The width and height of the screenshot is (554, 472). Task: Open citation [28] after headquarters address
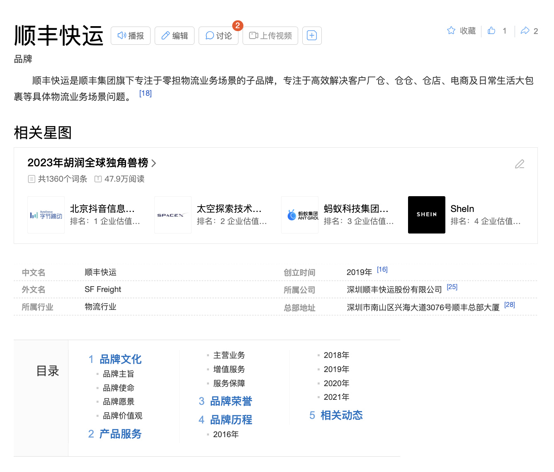tap(510, 305)
